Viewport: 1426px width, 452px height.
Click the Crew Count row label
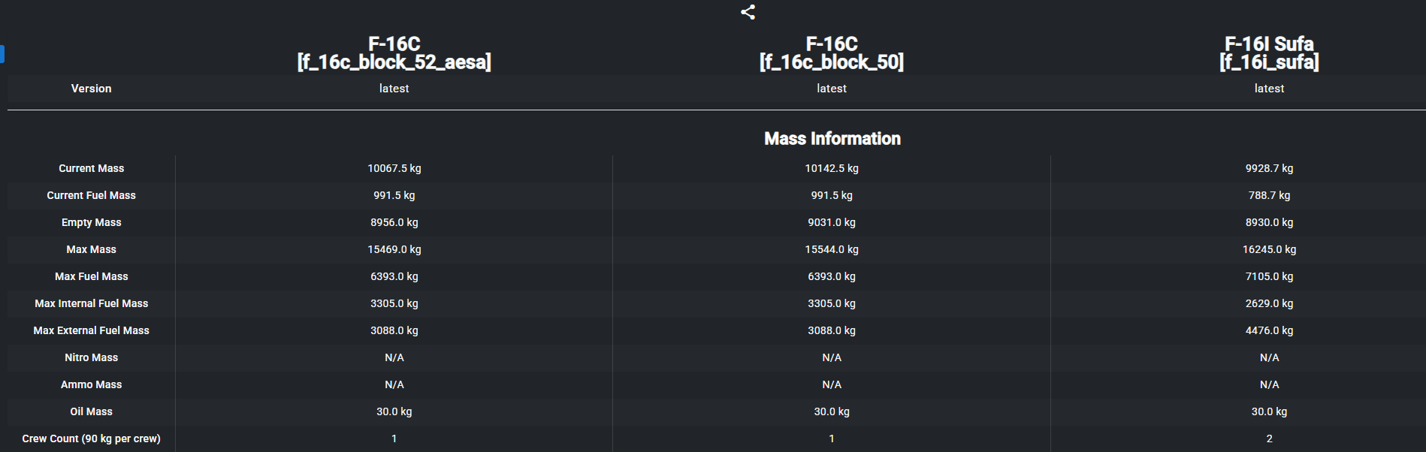pyautogui.click(x=91, y=438)
